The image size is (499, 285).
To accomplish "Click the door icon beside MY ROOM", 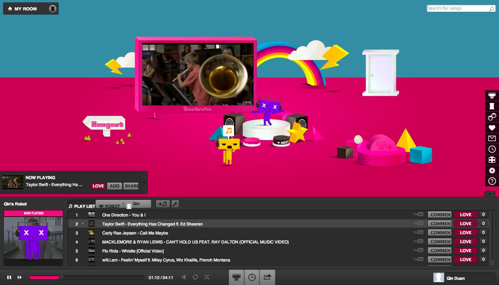I will [52, 9].
